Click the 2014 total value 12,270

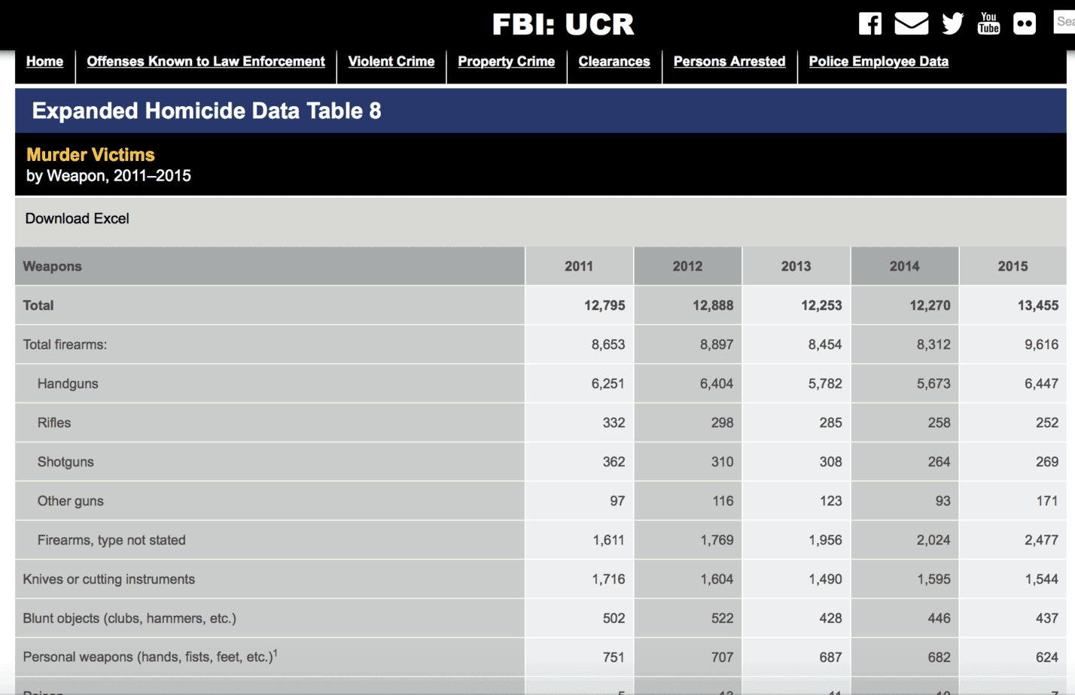point(930,305)
